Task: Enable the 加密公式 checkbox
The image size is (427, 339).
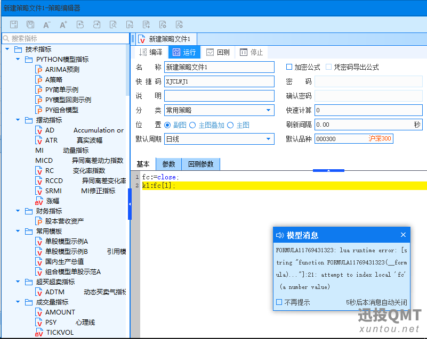Action: coord(289,67)
